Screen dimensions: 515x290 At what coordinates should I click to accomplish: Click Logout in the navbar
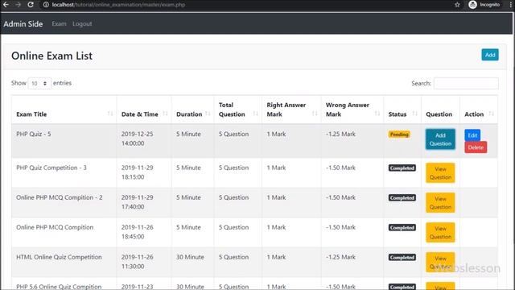[82, 23]
